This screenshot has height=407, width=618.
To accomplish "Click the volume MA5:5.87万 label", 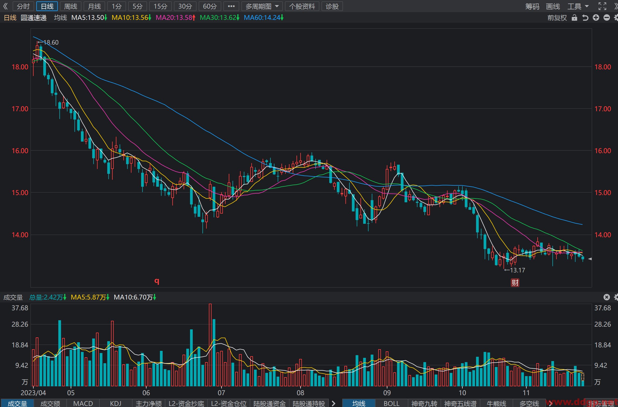I will point(90,297).
